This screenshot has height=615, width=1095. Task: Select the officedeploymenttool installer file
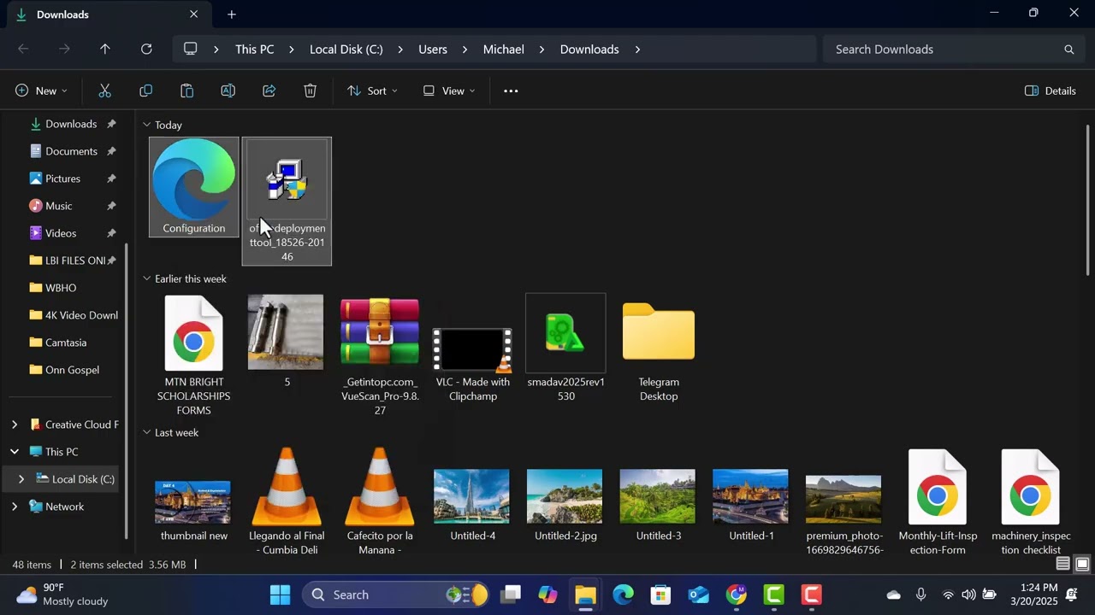coord(287,202)
